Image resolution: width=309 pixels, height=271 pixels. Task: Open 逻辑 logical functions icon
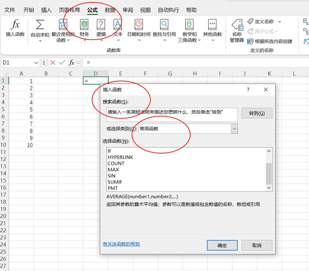coord(101,25)
